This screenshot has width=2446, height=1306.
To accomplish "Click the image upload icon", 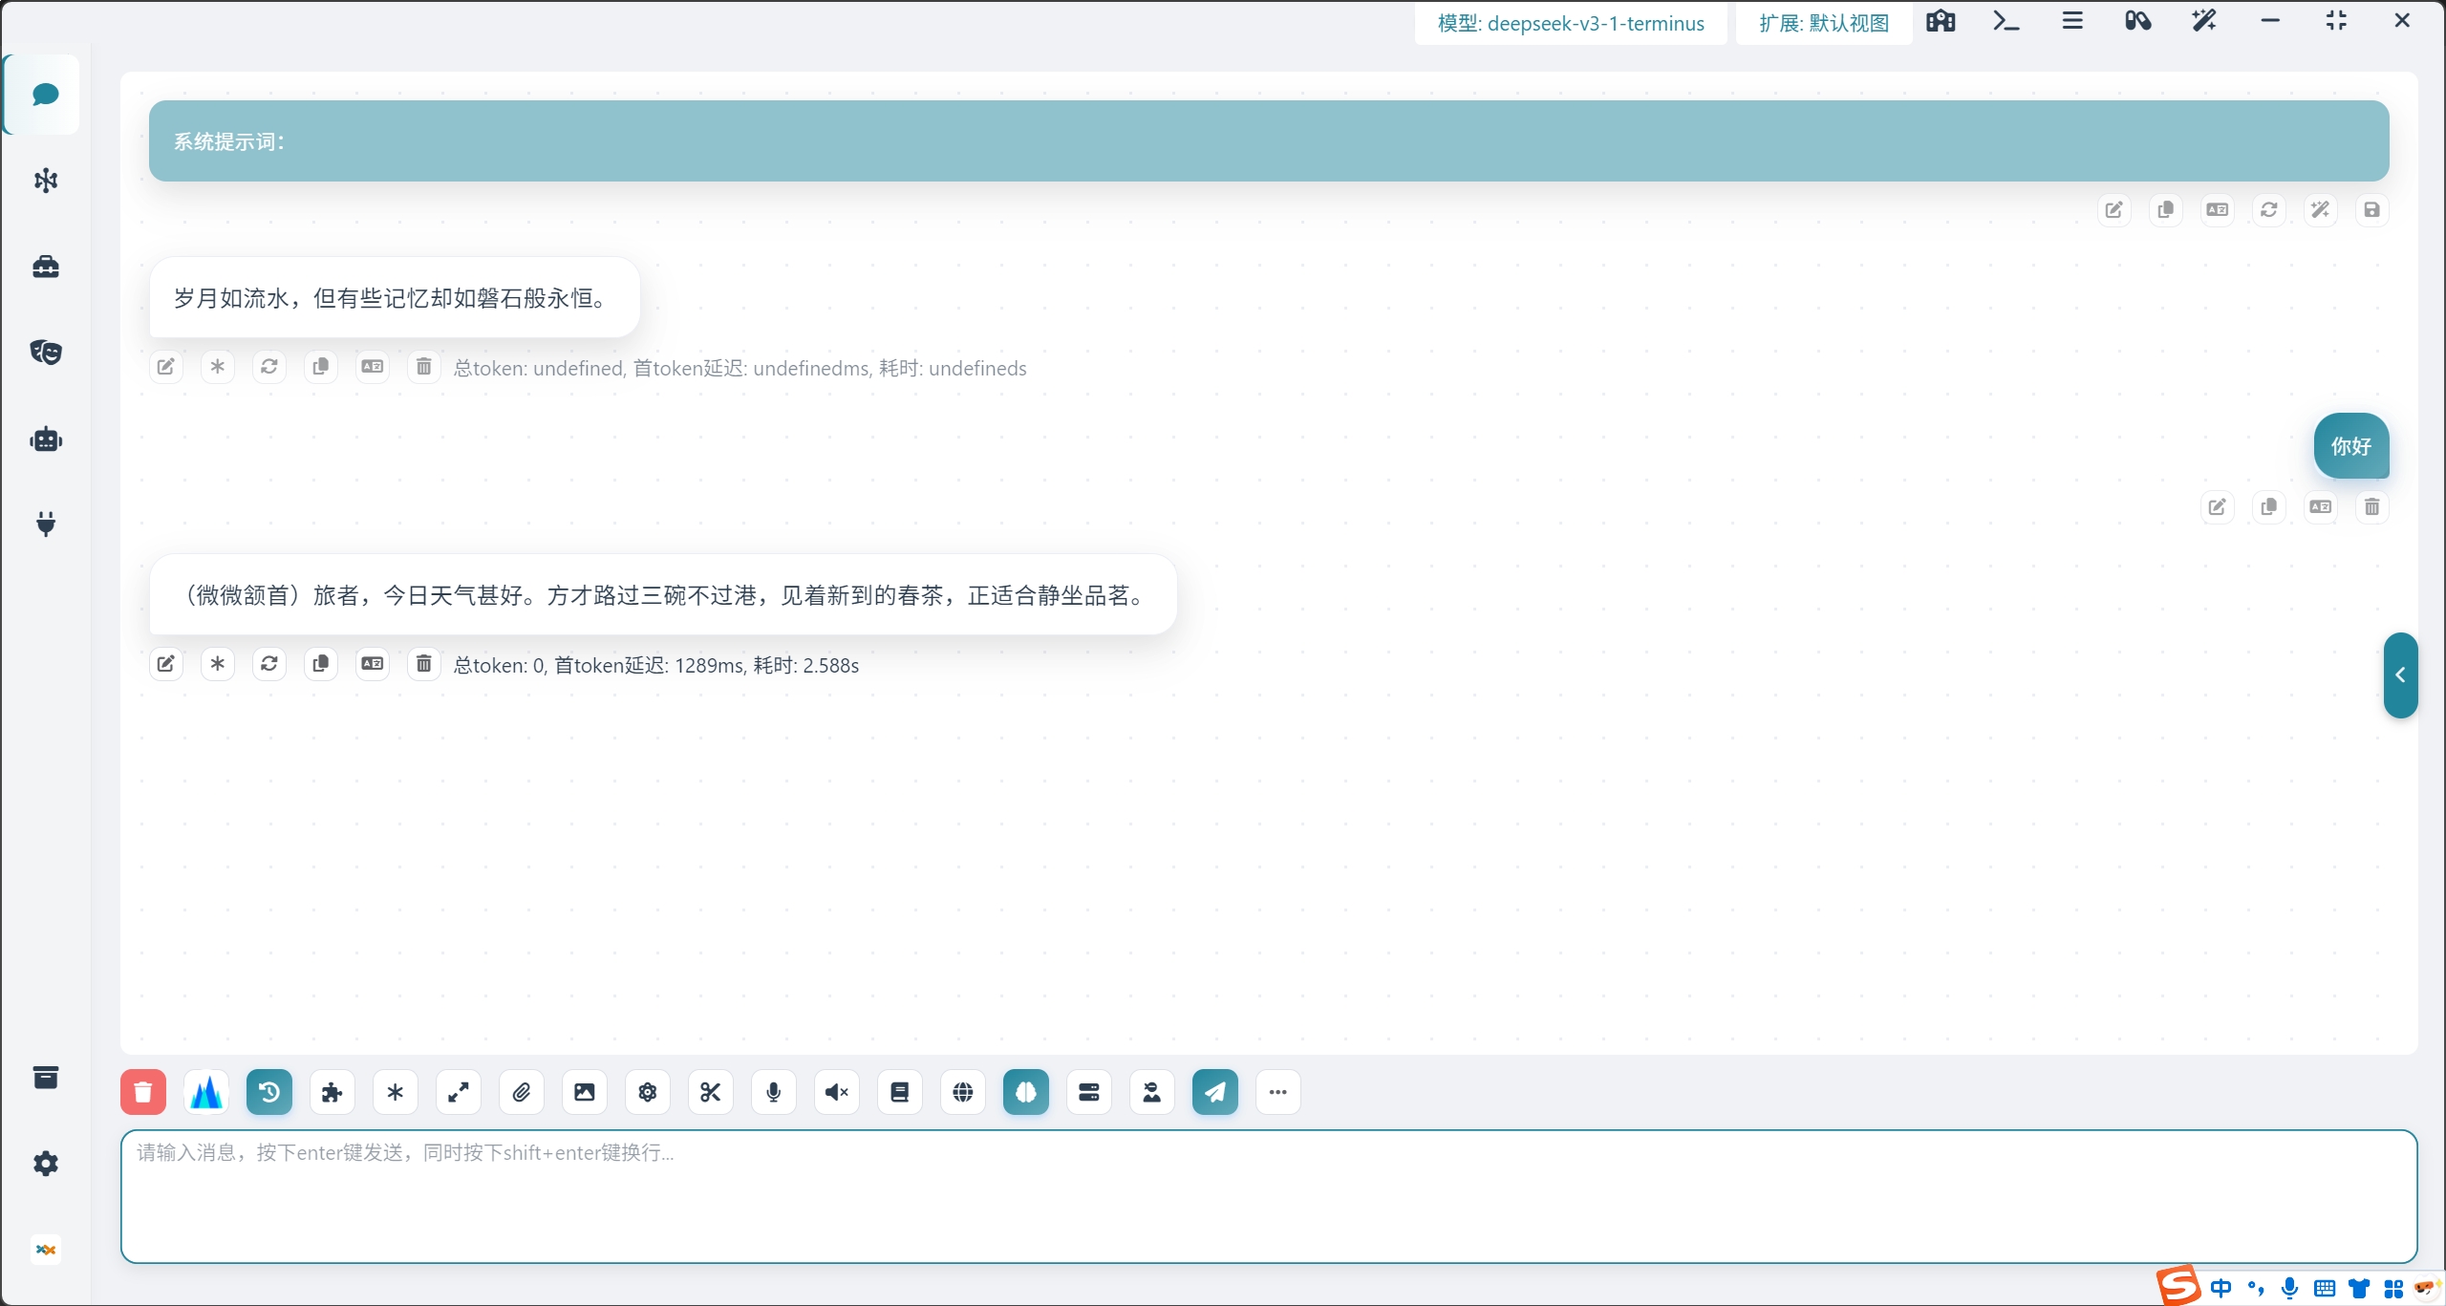I will pyautogui.click(x=585, y=1092).
